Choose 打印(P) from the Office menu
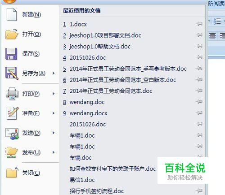225x195 pixels. click(x=31, y=94)
